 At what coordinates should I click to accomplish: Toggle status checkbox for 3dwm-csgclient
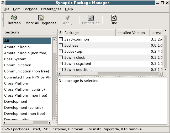(61, 63)
